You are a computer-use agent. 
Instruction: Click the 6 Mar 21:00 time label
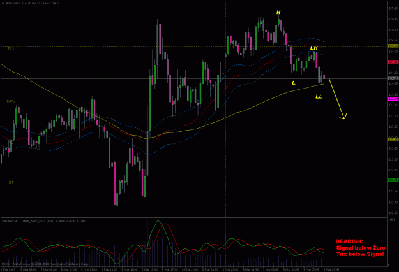click(x=211, y=269)
